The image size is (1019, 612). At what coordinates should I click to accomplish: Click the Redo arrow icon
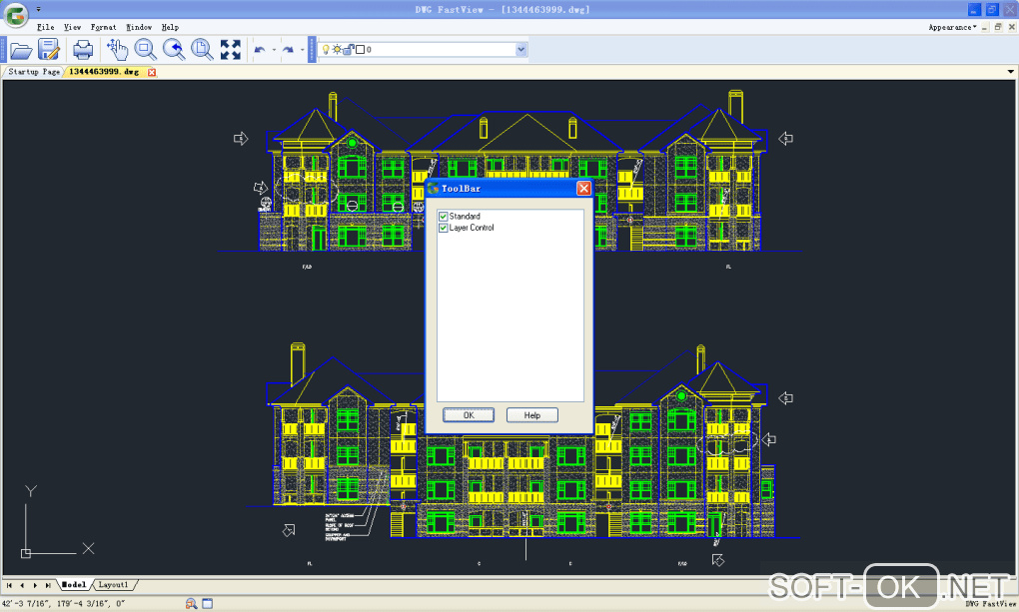288,50
